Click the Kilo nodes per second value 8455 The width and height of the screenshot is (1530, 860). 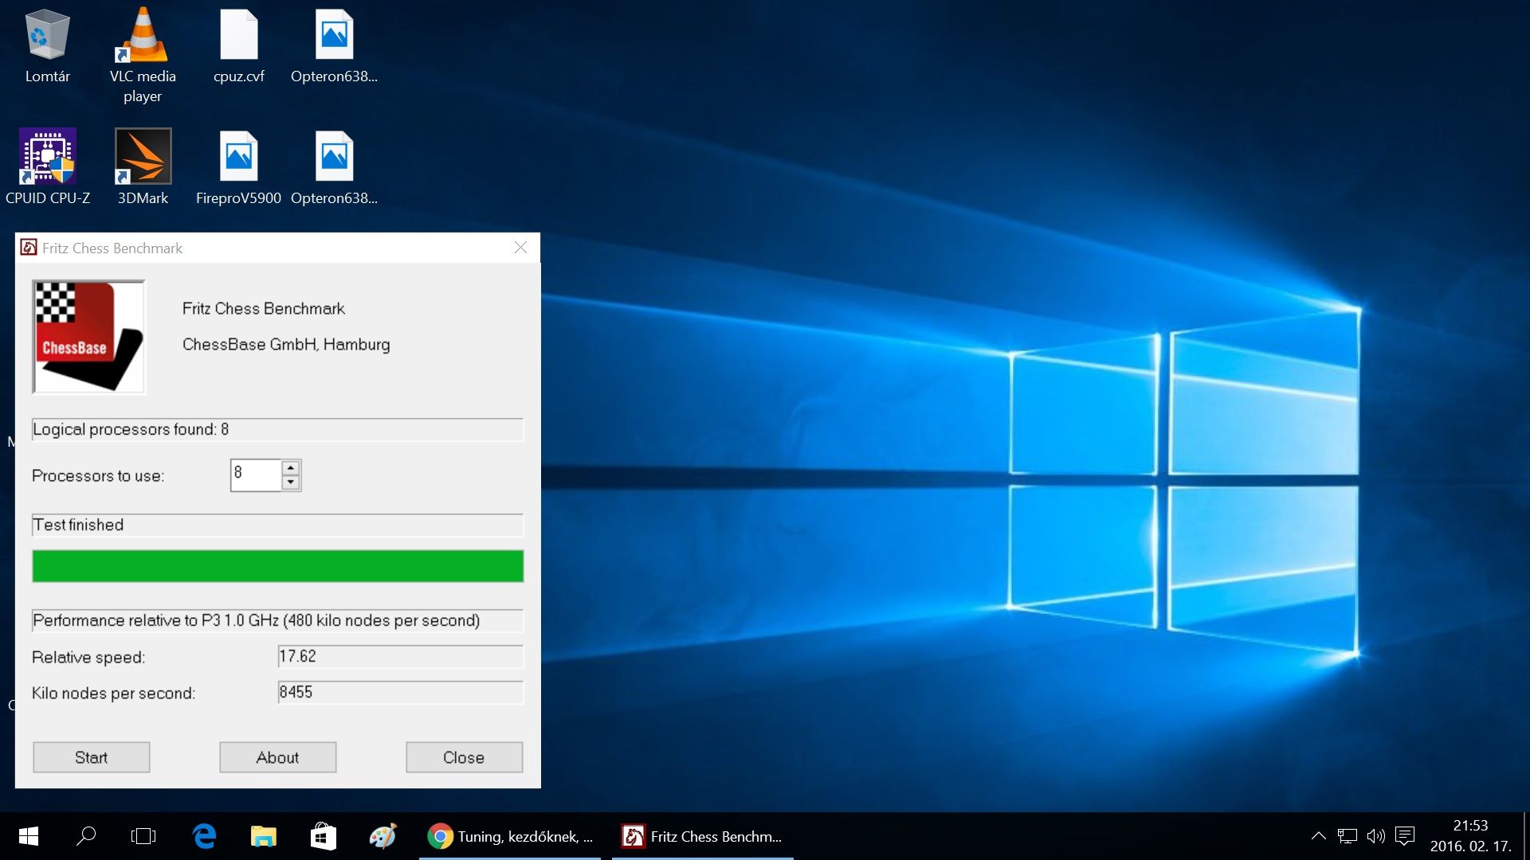point(400,692)
